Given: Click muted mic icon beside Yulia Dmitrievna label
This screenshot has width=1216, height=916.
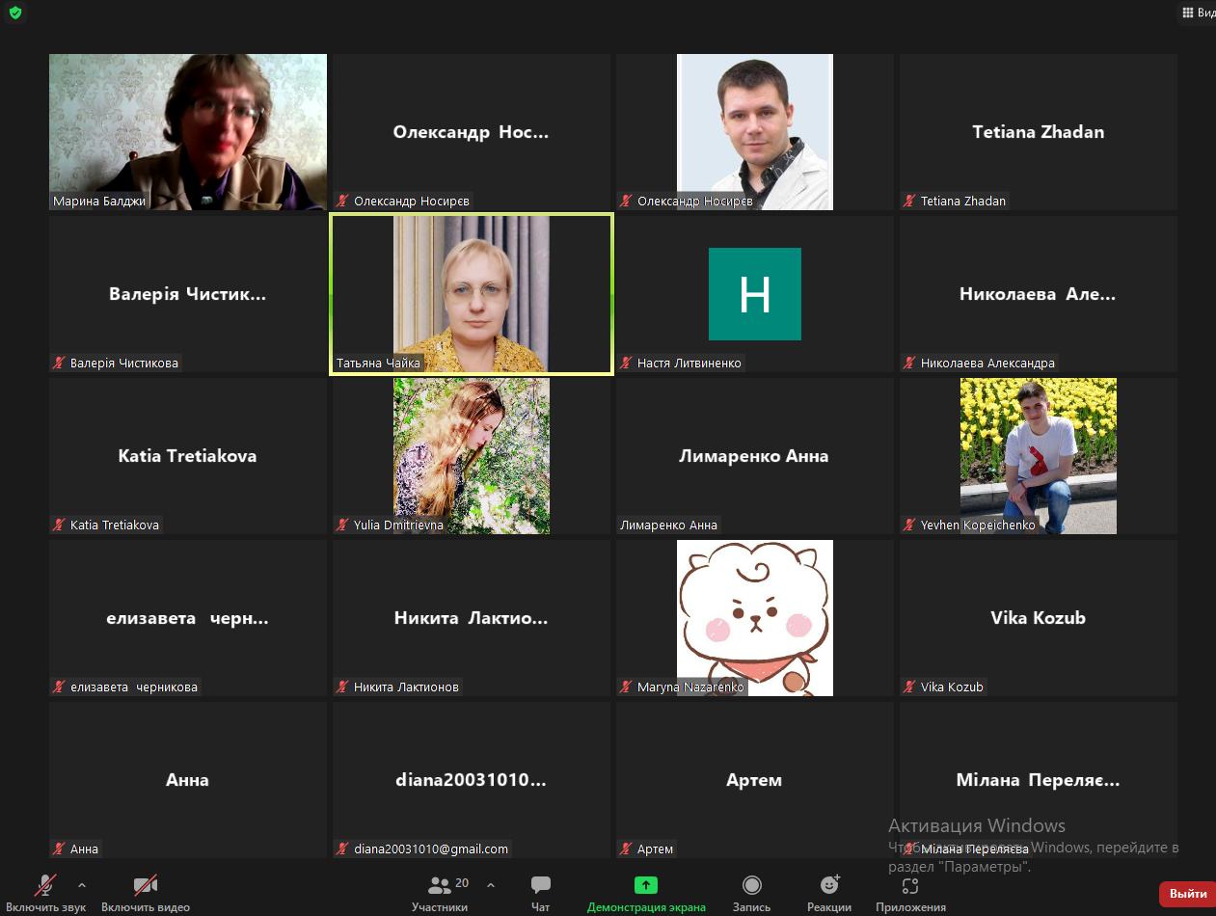Looking at the screenshot, I should tap(342, 525).
